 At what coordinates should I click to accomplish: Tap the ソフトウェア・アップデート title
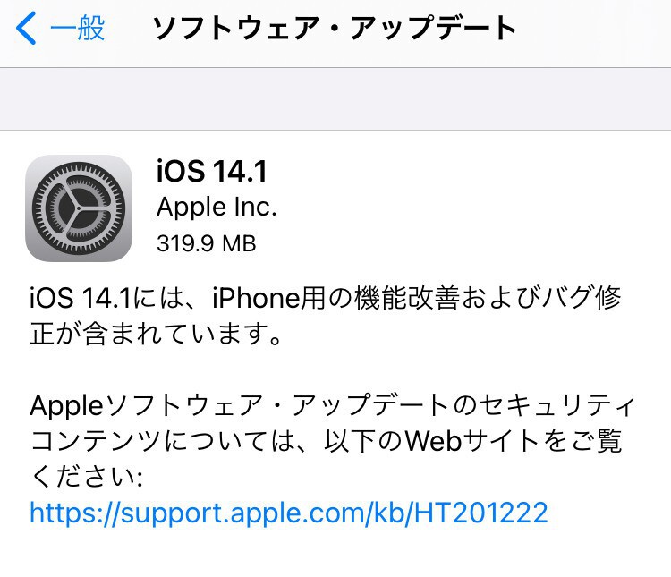point(335,29)
